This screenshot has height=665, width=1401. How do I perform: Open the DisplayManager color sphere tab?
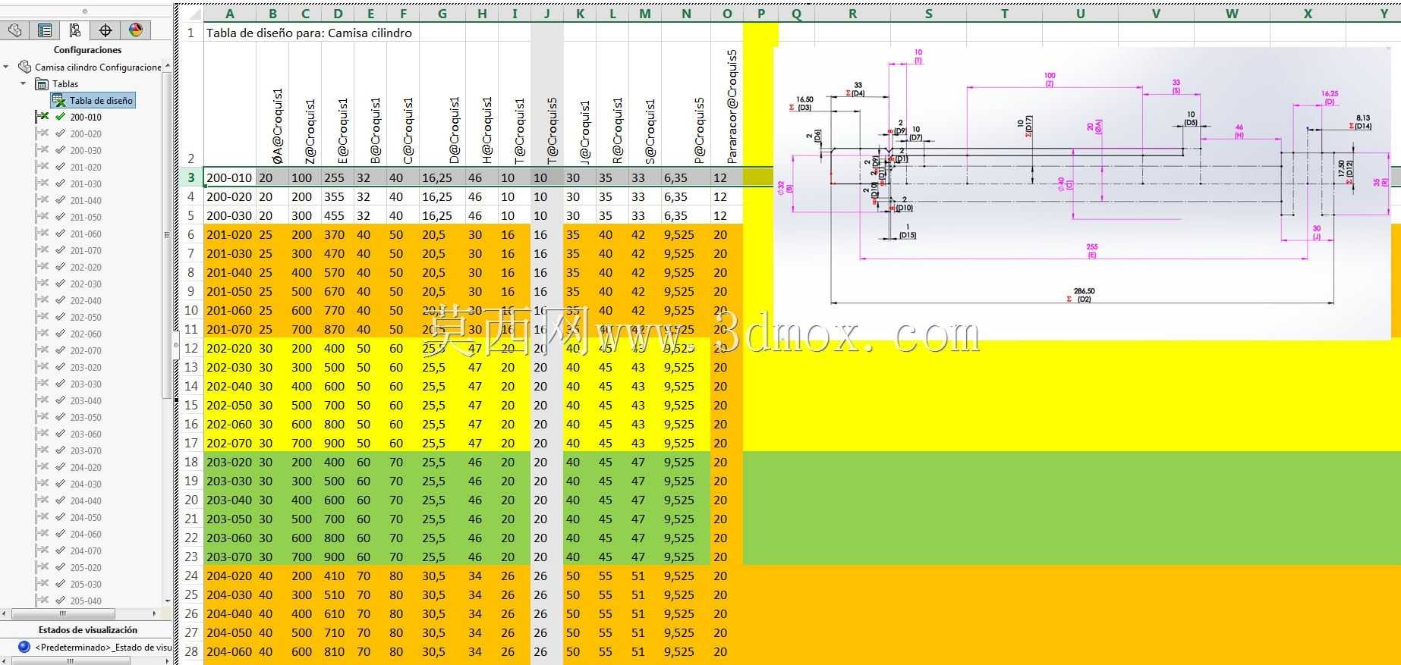coord(136,30)
